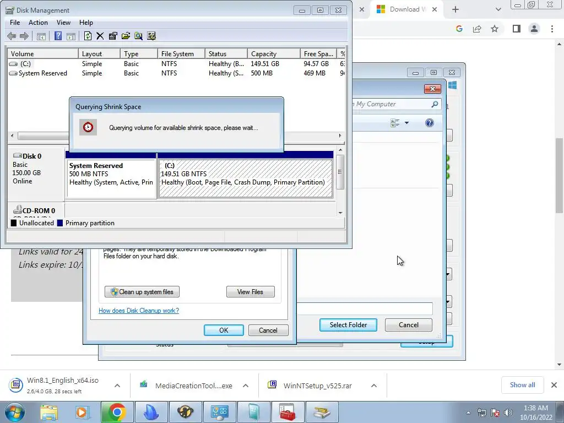The height and width of the screenshot is (423, 564).
Task: Expand options for MediaCreationTool exe download
Action: pos(246,386)
